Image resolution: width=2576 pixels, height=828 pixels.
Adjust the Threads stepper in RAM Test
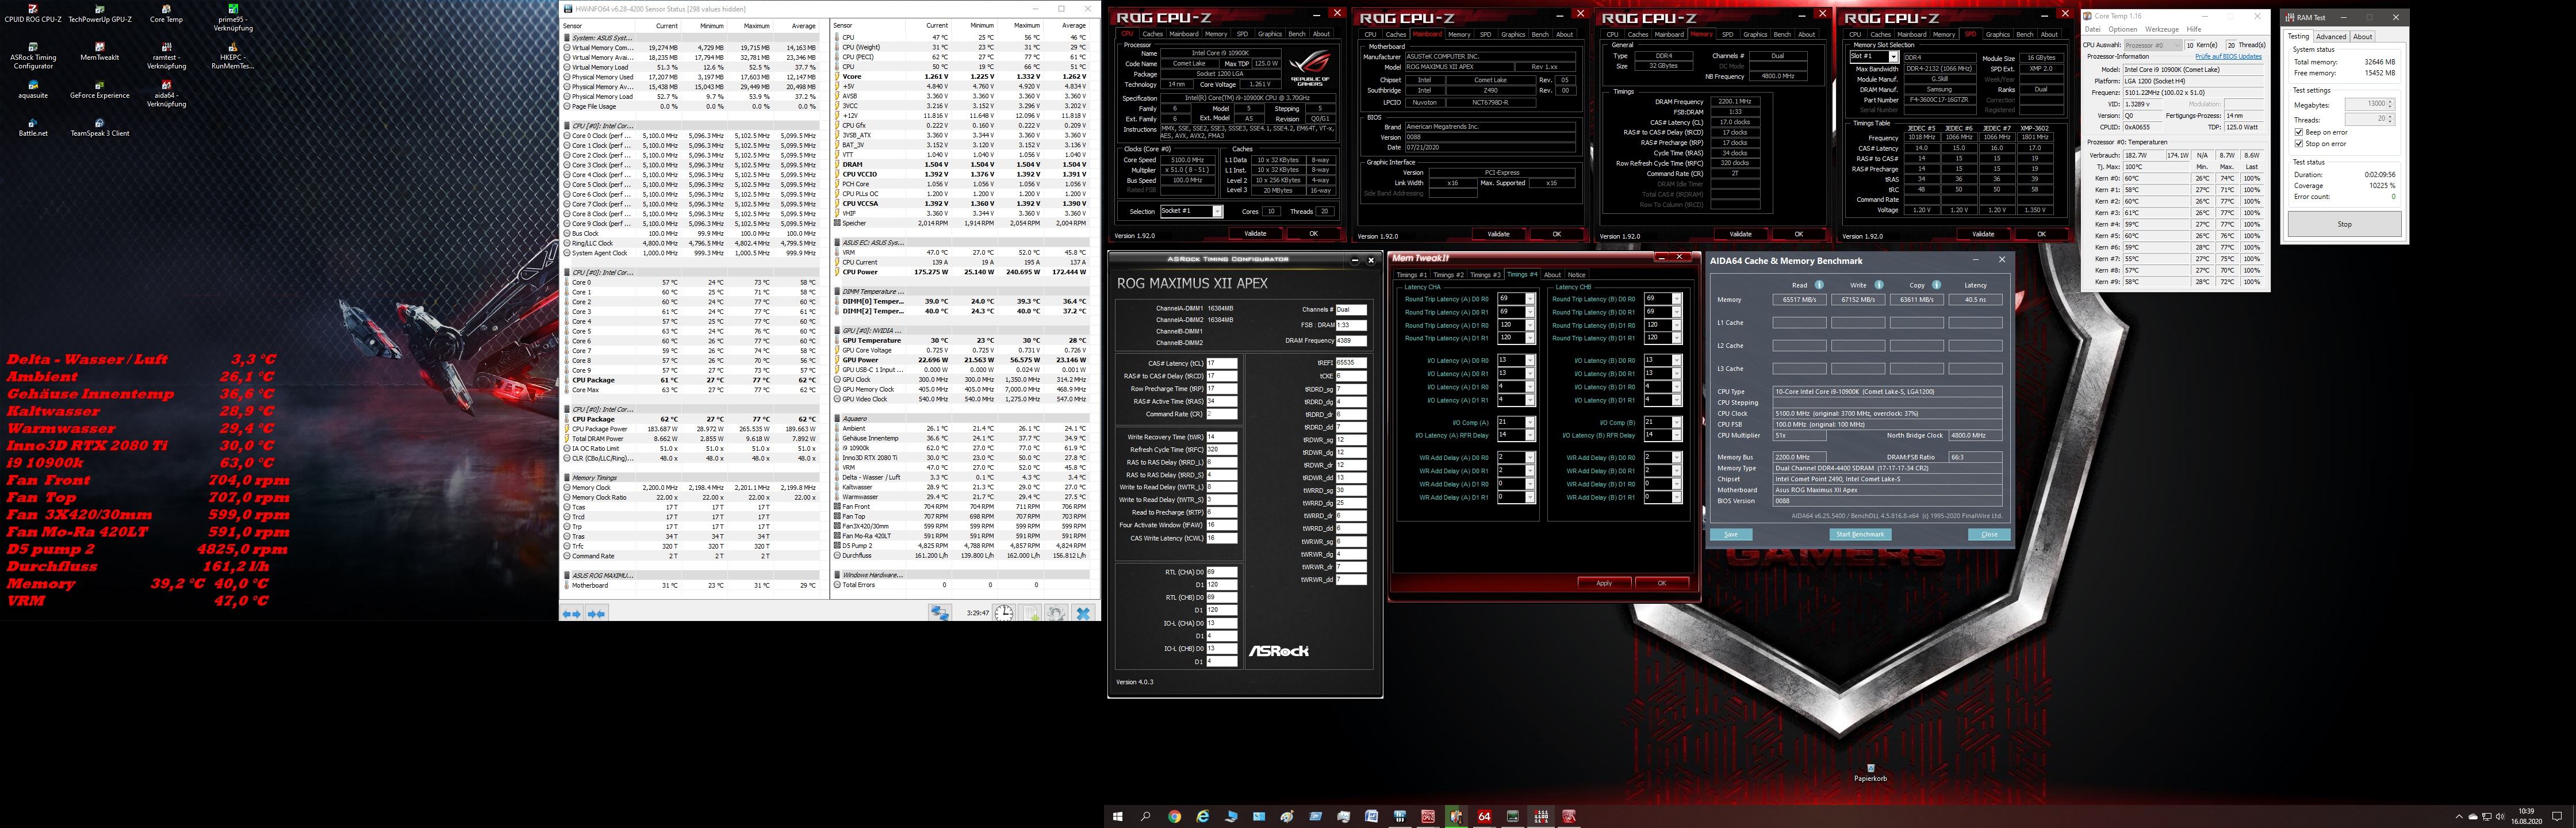pyautogui.click(x=2390, y=119)
